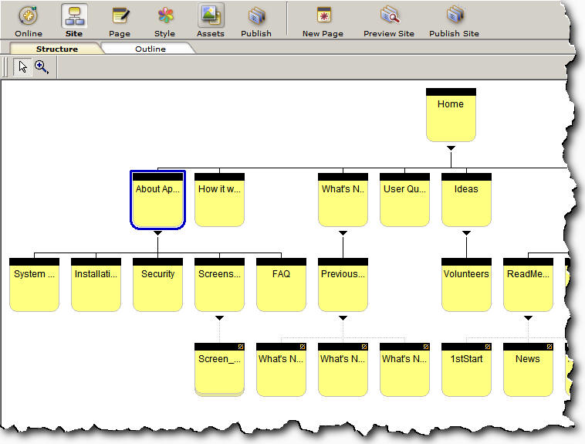
Task: Open the Publish view icon
Action: coord(256,15)
